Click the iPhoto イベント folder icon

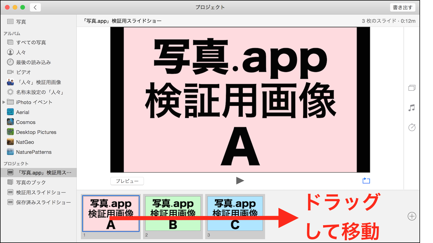(x=10, y=102)
